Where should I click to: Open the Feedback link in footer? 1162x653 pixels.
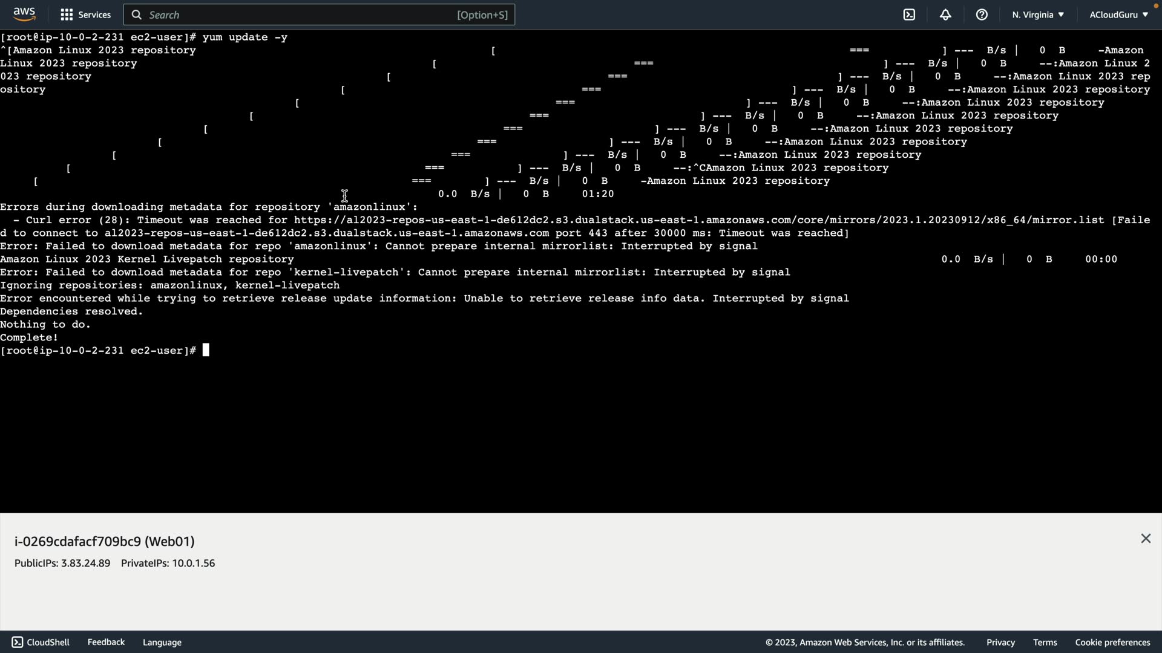point(106,642)
